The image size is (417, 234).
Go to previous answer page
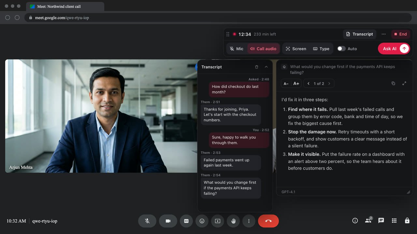[309, 84]
